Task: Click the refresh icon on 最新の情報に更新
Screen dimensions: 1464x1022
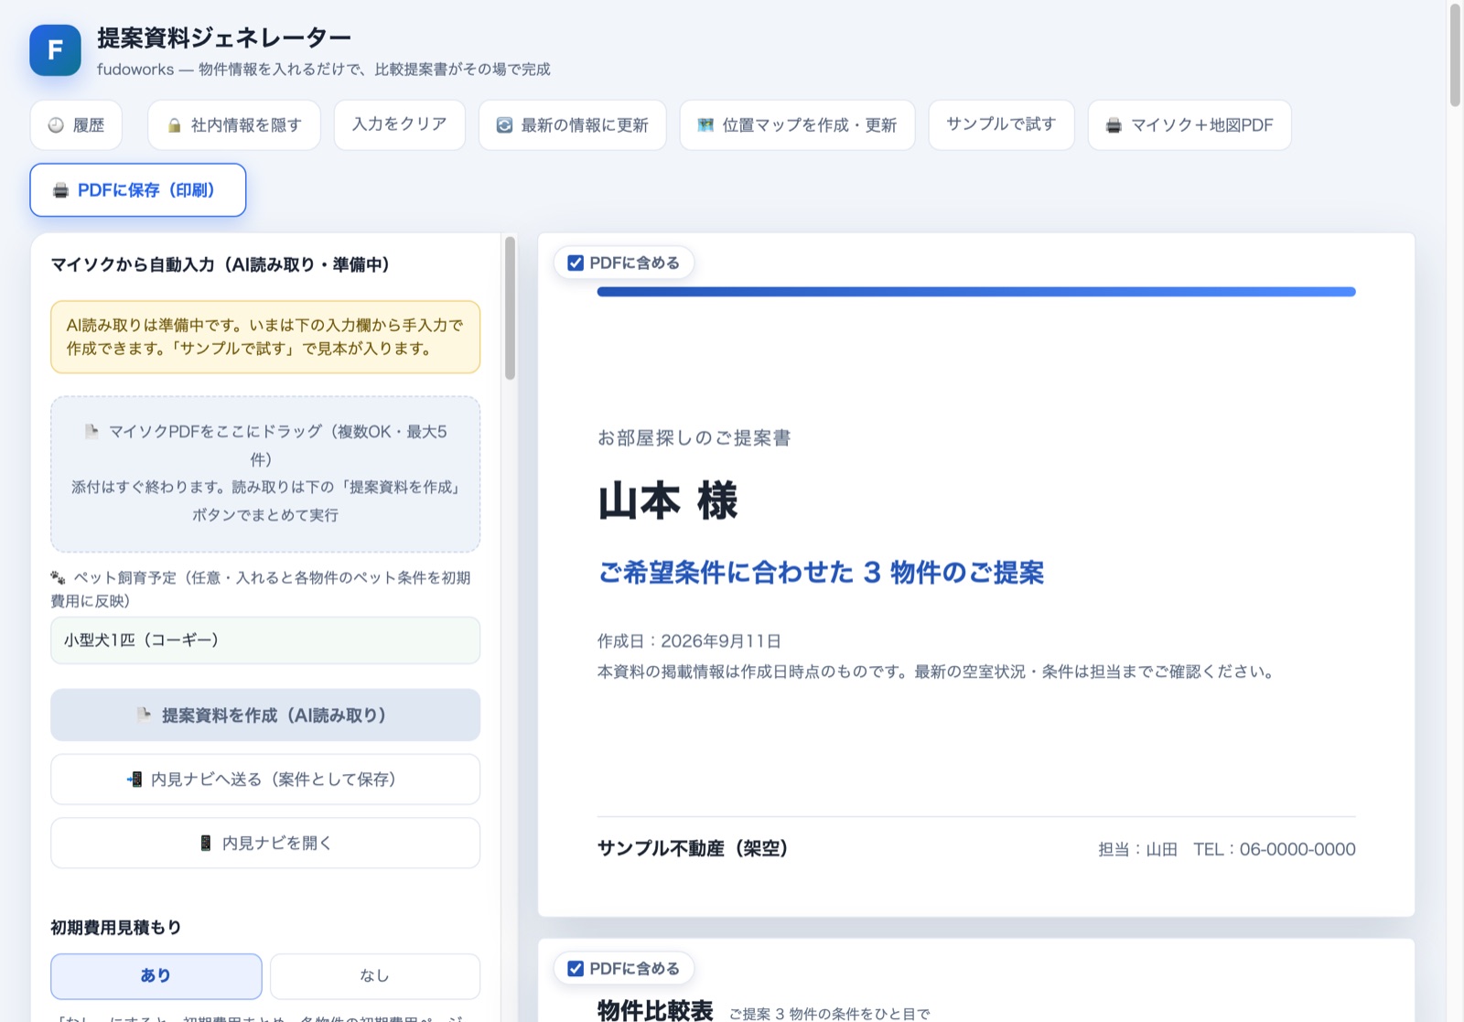Action: [x=504, y=125]
